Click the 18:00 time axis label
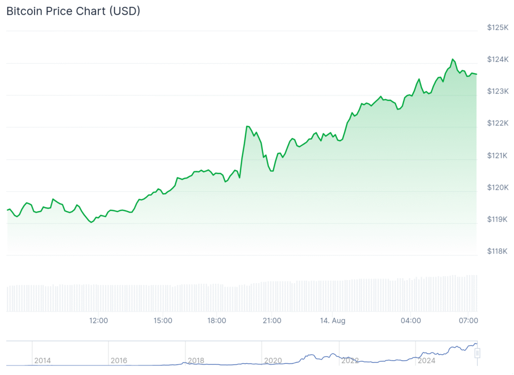514x375 pixels. pos(216,320)
